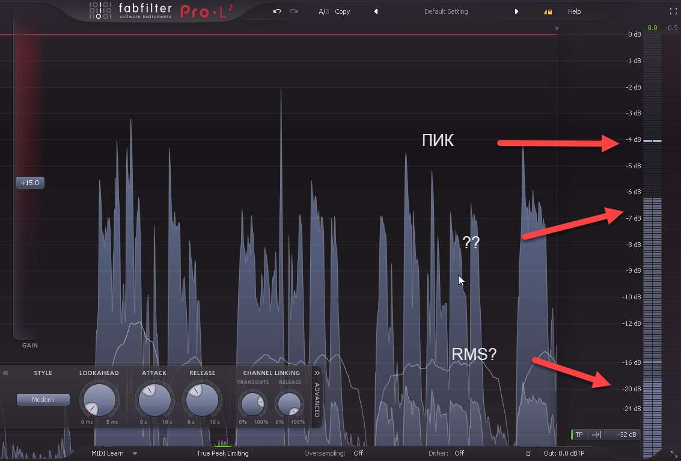The height and width of the screenshot is (461, 681).
Task: Click the Release knob
Action: [x=203, y=400]
